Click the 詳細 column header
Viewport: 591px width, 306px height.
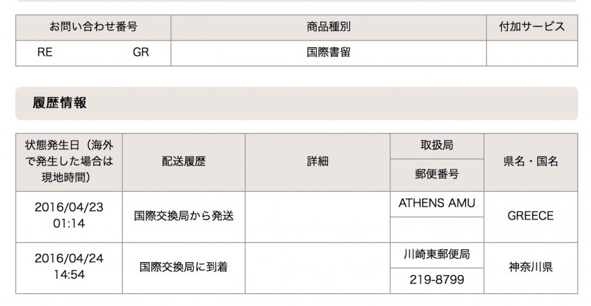(x=317, y=162)
